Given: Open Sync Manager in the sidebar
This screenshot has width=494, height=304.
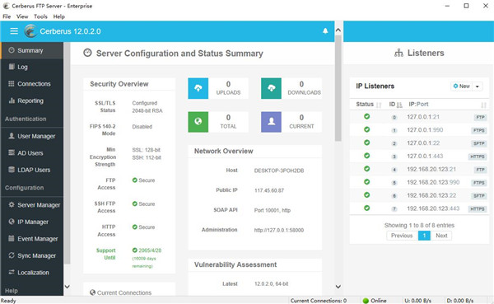Looking at the screenshot, I should [x=32, y=255].
